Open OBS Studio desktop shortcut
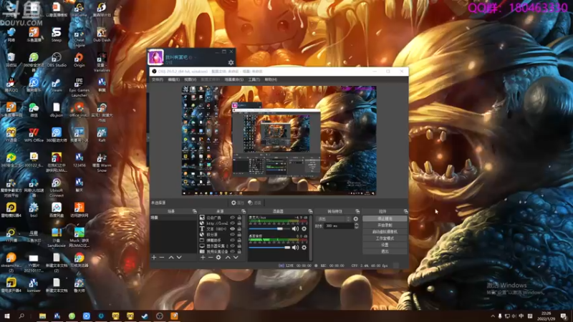 tap(57, 61)
